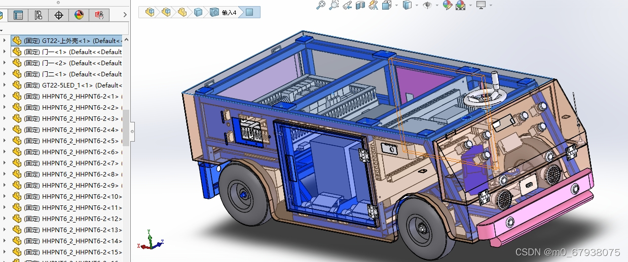Expand the 门一<1> tree node
Image resolution: width=628 pixels, height=262 pixels.
tap(5, 52)
